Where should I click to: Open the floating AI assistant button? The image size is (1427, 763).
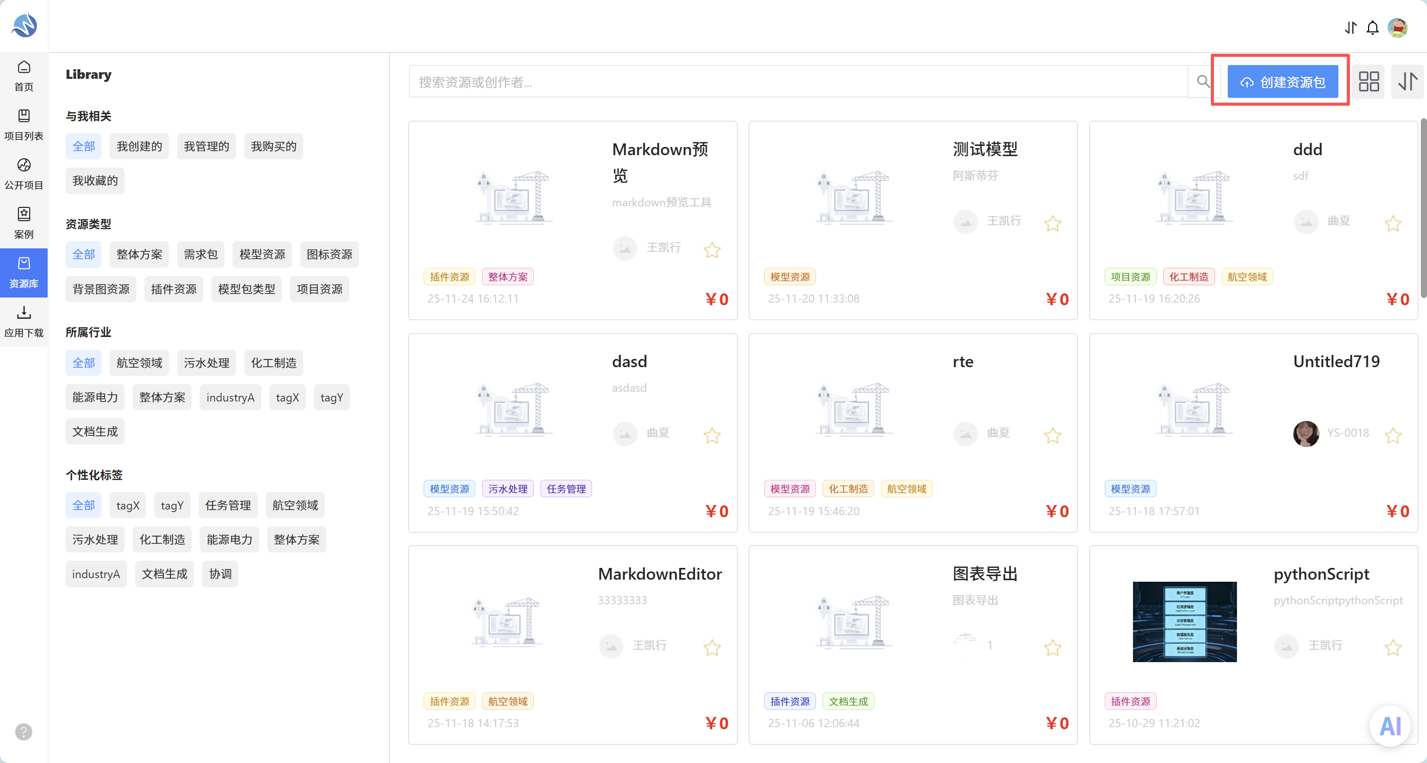coord(1390,726)
